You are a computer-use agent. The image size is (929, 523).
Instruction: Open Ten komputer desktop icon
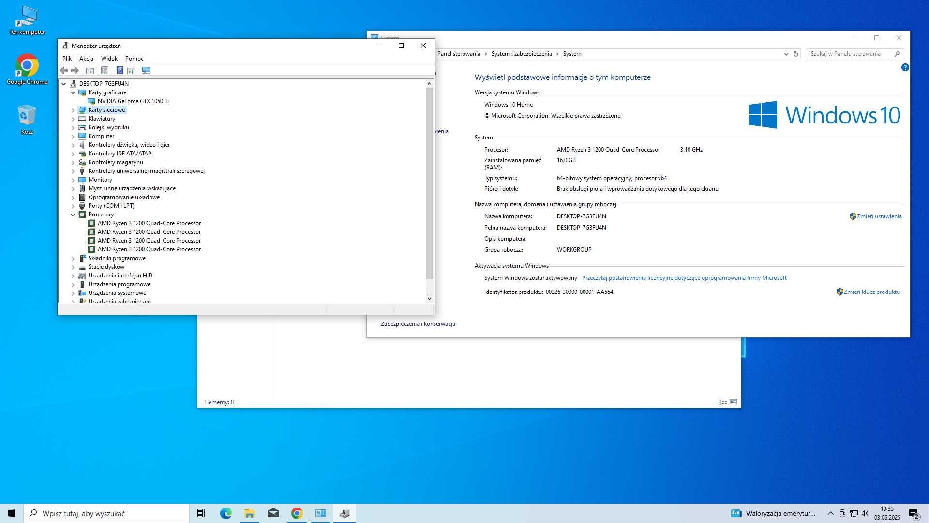click(27, 21)
